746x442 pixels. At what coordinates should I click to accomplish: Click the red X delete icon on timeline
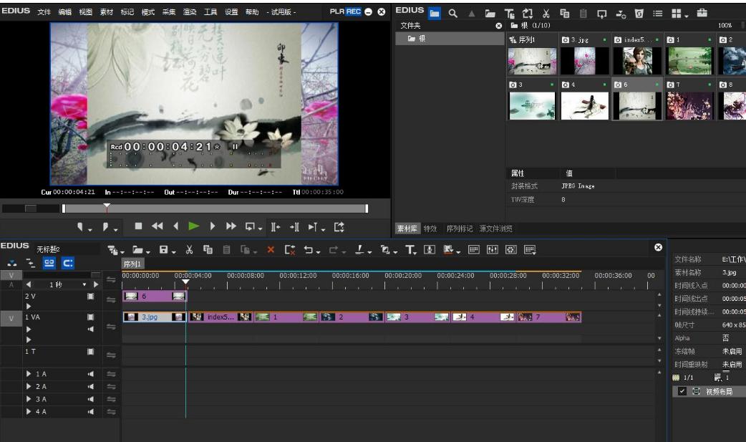tap(271, 249)
